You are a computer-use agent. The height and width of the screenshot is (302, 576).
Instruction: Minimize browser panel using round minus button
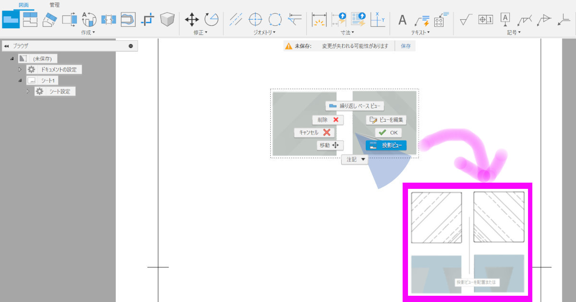tap(131, 46)
